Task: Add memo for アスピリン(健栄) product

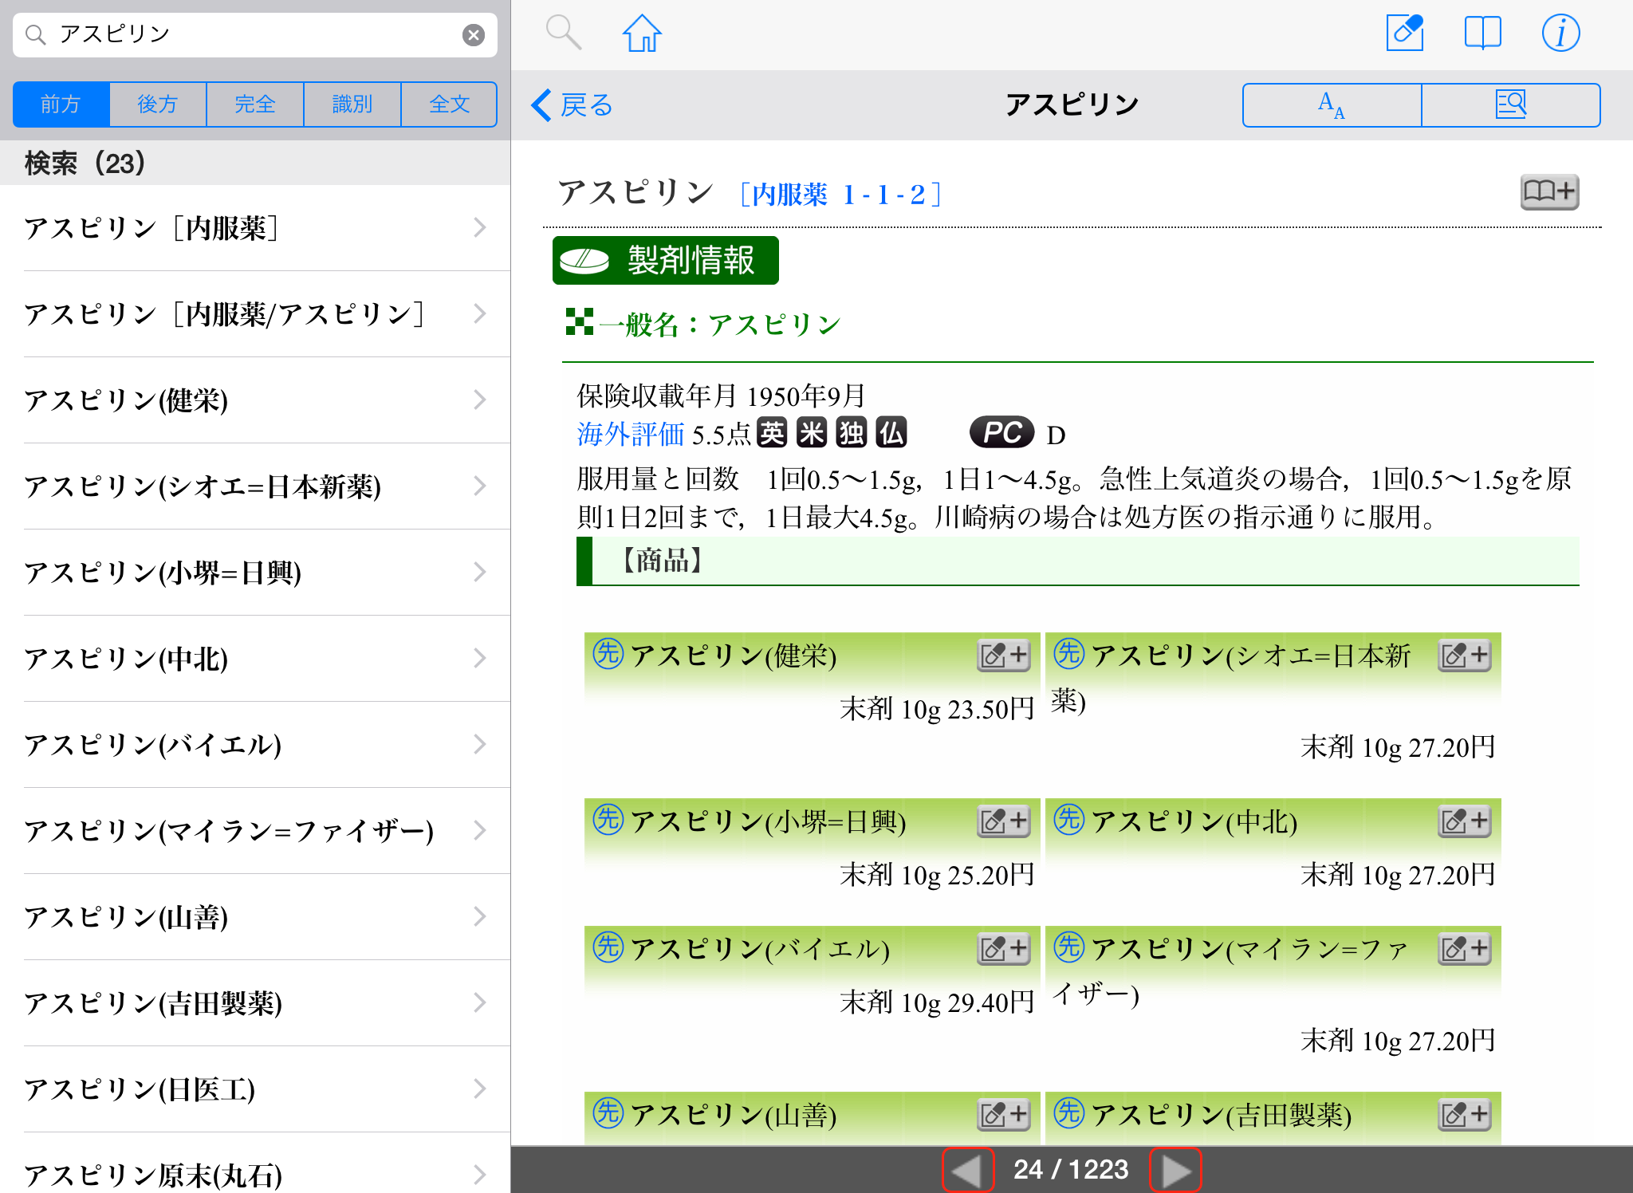Action: click(1003, 656)
